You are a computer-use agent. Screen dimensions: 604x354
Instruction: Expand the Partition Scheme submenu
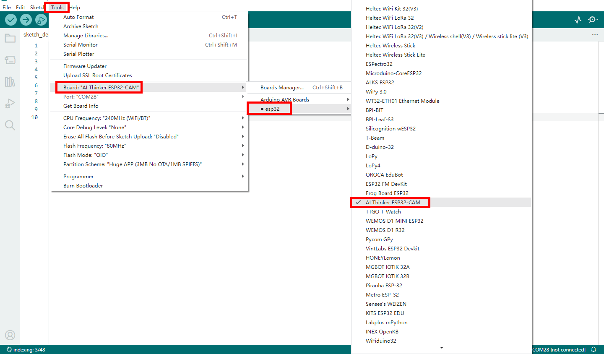pos(149,164)
